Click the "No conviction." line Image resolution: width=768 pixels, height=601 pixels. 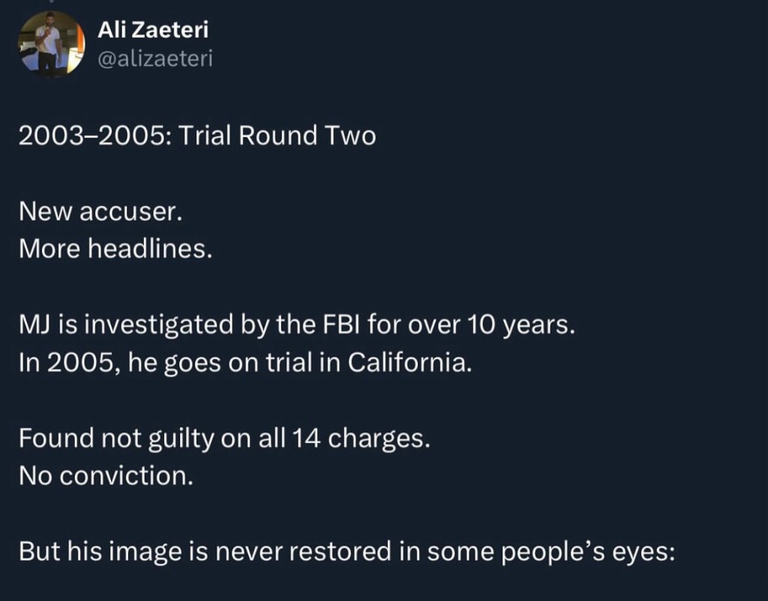pos(106,475)
